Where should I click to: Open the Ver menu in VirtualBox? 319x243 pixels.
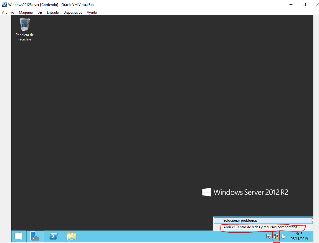click(40, 12)
